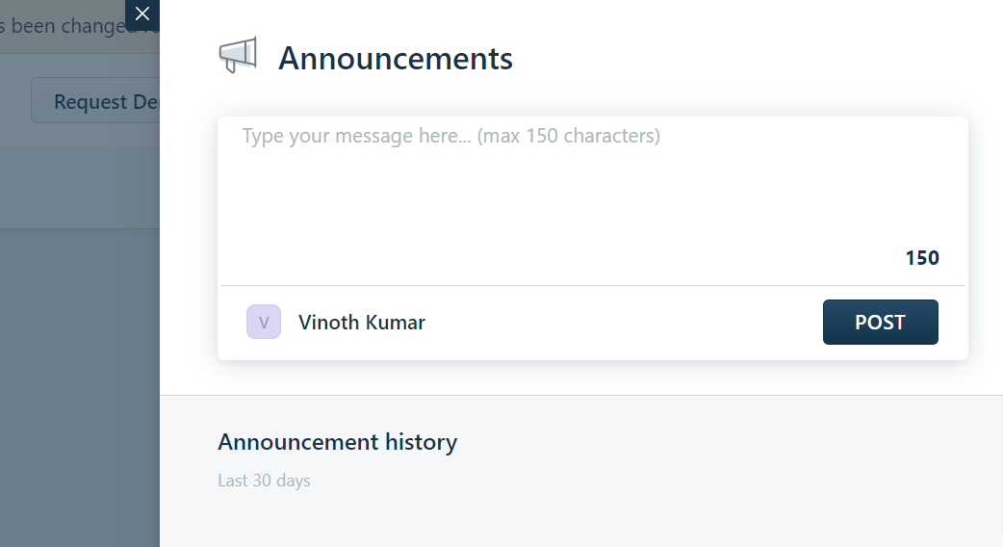The height and width of the screenshot is (547, 1003).
Task: Click the megaphone announcements icon
Action: [x=238, y=55]
